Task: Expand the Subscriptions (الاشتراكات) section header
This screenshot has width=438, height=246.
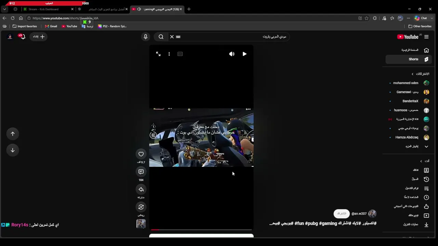Action: point(420,74)
